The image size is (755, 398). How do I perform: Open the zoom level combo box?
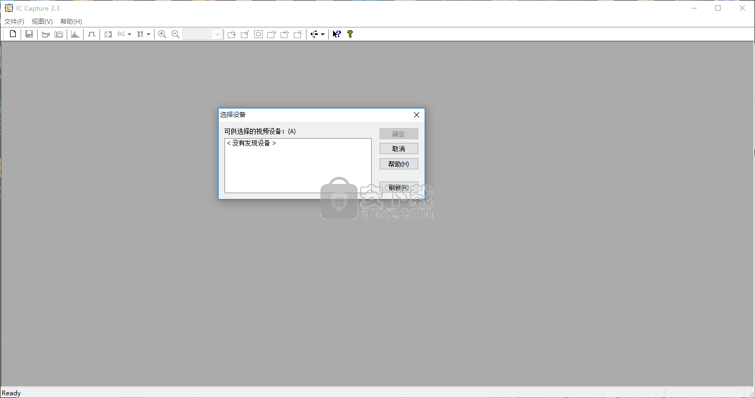pyautogui.click(x=203, y=34)
